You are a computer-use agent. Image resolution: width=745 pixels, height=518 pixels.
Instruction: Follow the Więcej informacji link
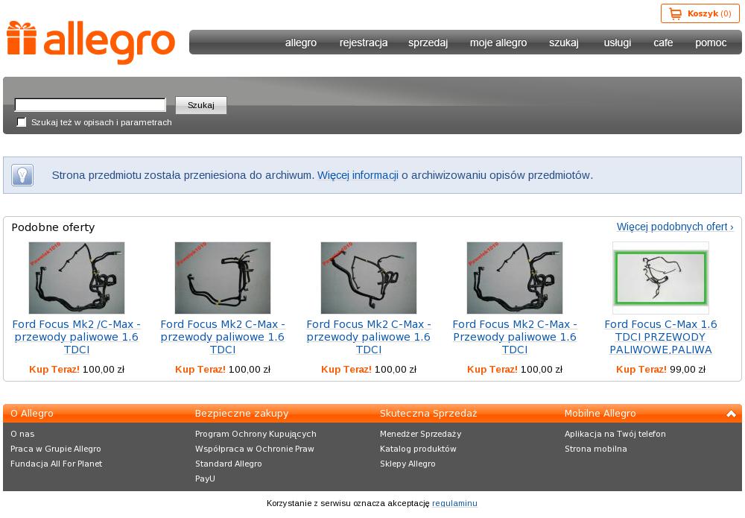tap(358, 175)
